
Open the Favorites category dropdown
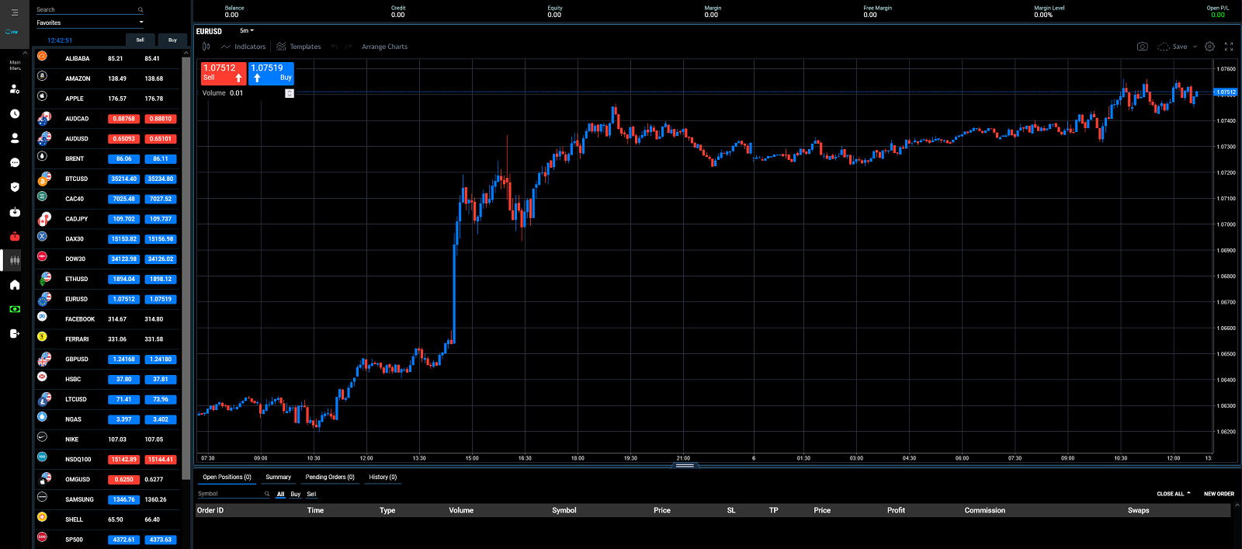click(x=90, y=23)
